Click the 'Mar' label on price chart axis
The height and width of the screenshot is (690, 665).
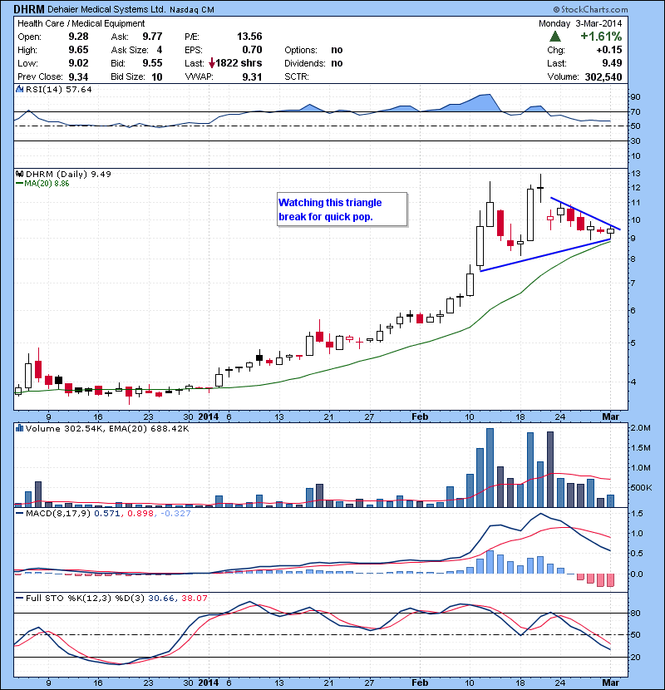(x=610, y=416)
